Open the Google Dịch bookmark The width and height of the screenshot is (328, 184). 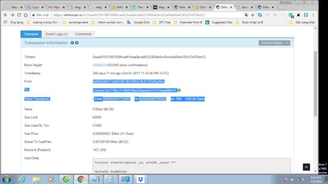tap(139, 22)
